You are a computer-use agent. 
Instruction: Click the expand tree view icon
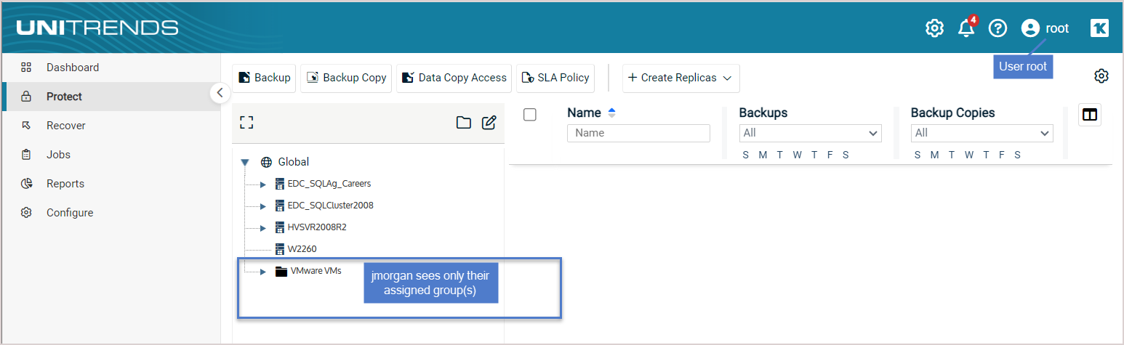(246, 123)
